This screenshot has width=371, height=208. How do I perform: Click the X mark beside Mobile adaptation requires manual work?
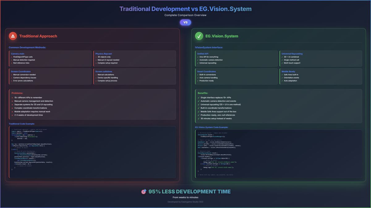tap(12, 112)
